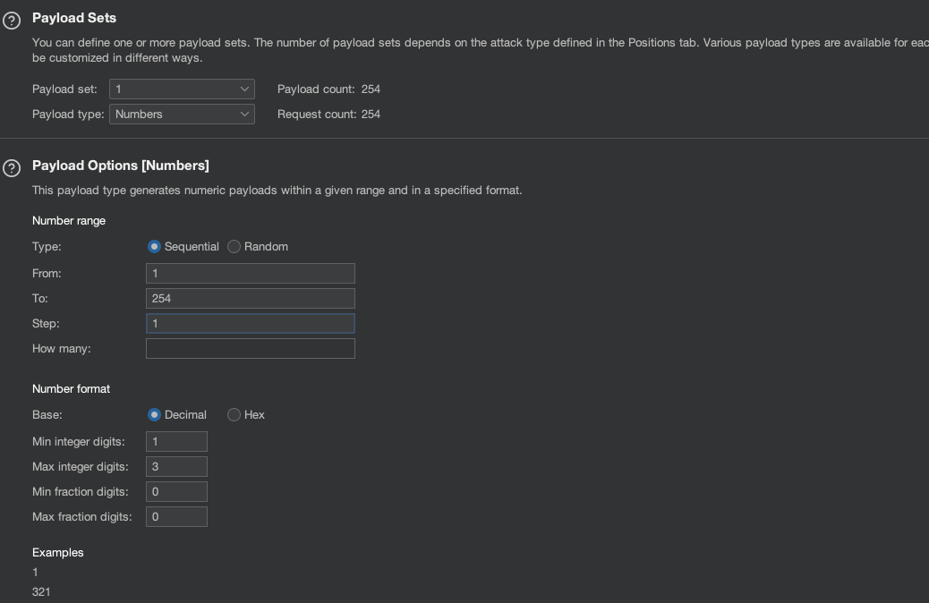Choose Decimal as number base
This screenshot has width=929, height=603.
pos(154,415)
